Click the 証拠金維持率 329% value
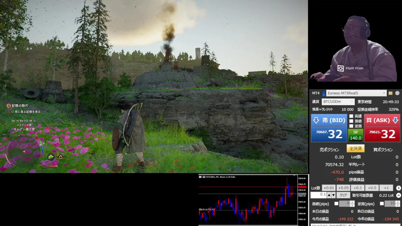Image resolution: width=402 pixels, height=226 pixels. 394,110
